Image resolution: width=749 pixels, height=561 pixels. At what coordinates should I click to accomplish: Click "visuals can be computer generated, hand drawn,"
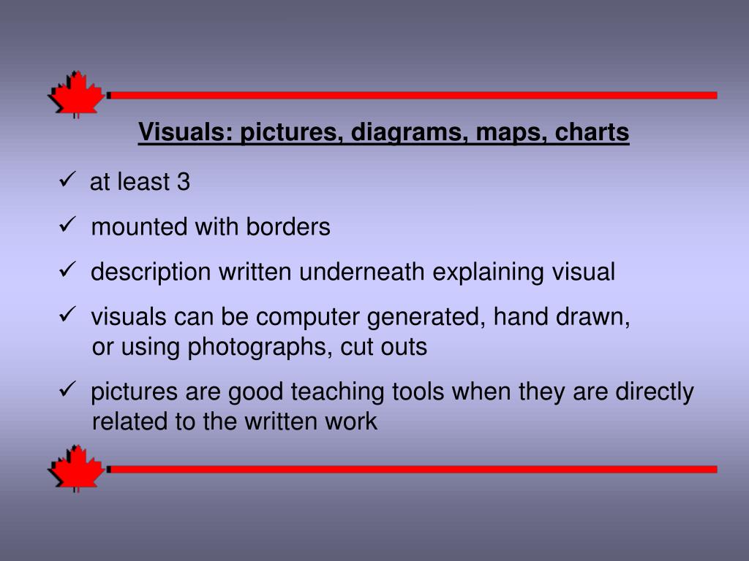[361, 317]
